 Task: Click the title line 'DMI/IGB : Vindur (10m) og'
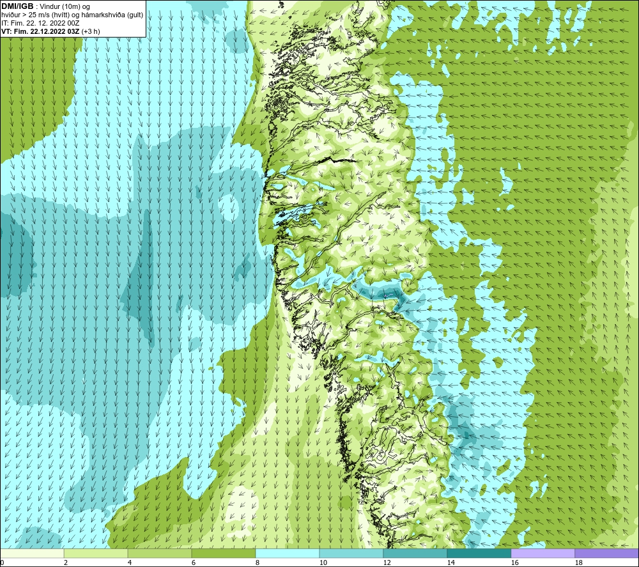pos(45,6)
